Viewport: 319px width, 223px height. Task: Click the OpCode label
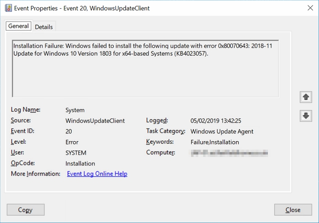tap(23, 163)
